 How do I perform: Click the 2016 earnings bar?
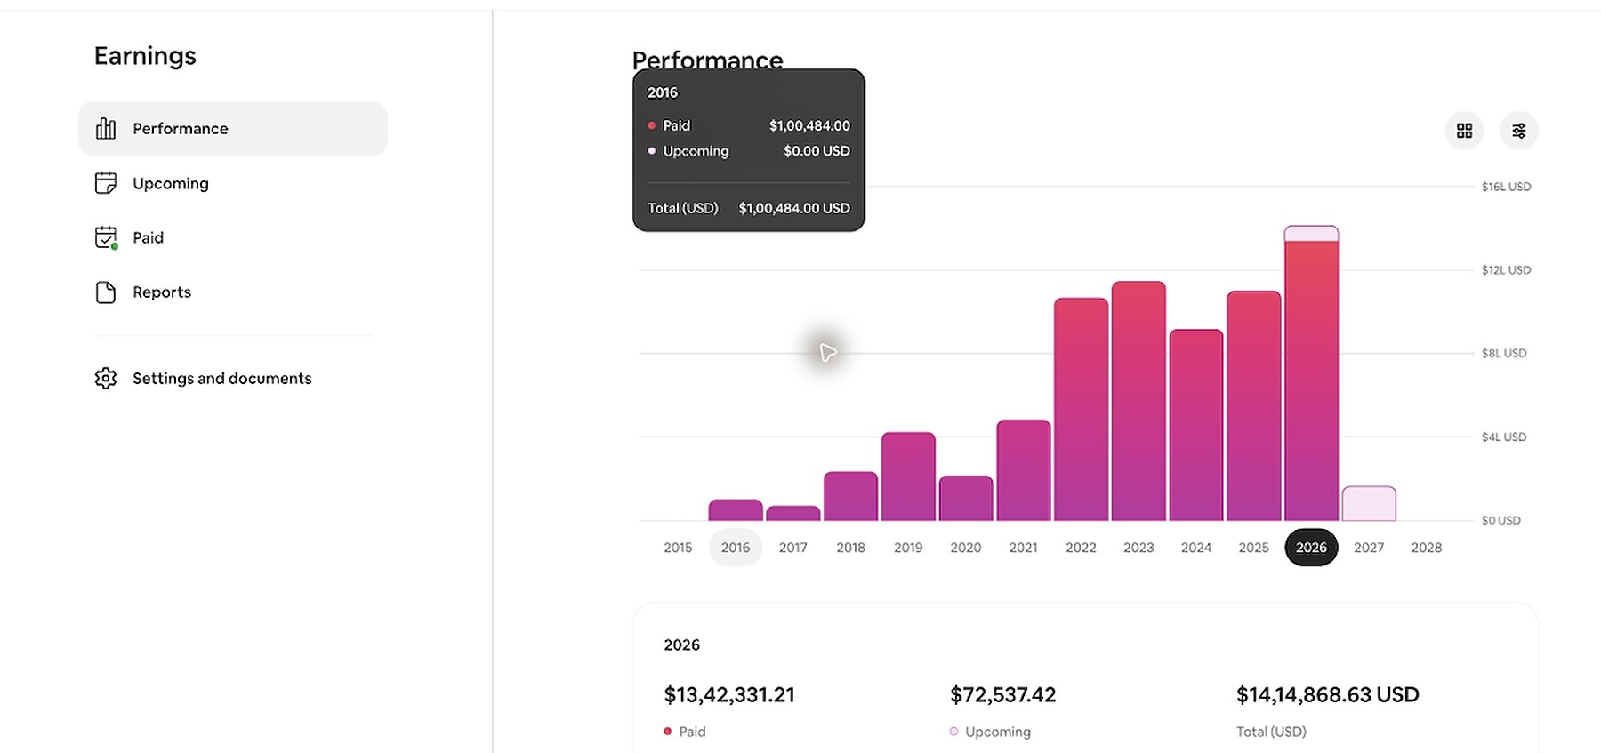(736, 510)
